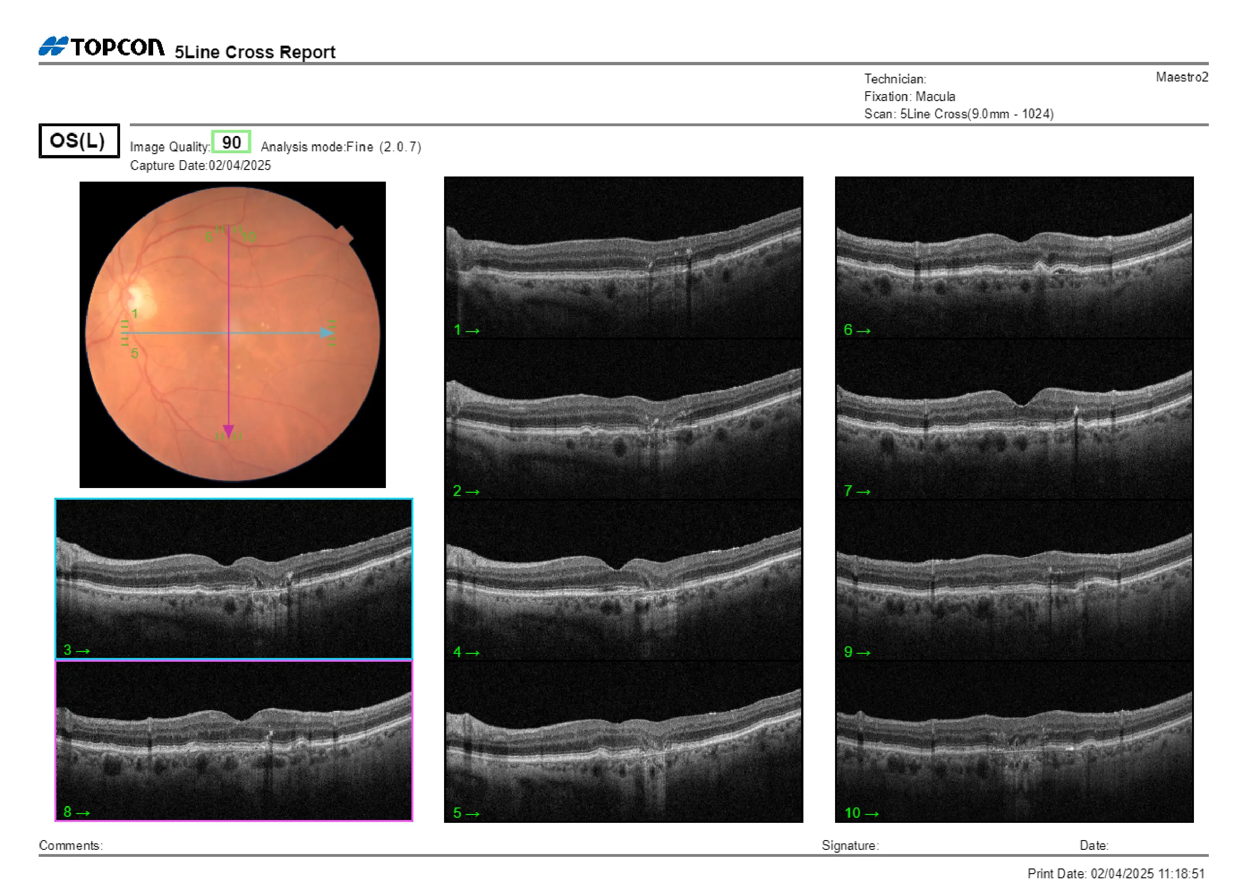
Task: Click the OS(L) eye indicator badge
Action: point(79,141)
